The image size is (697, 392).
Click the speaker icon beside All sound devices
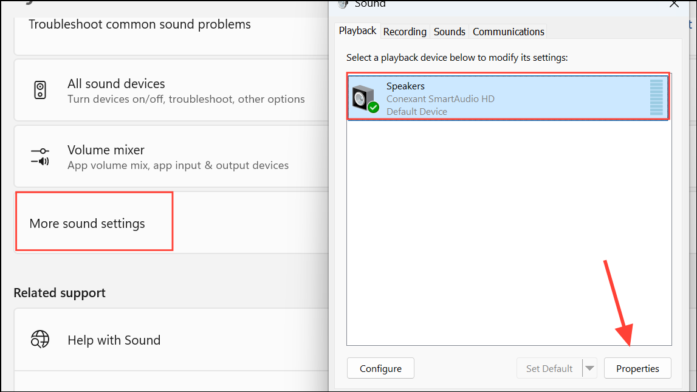(40, 91)
